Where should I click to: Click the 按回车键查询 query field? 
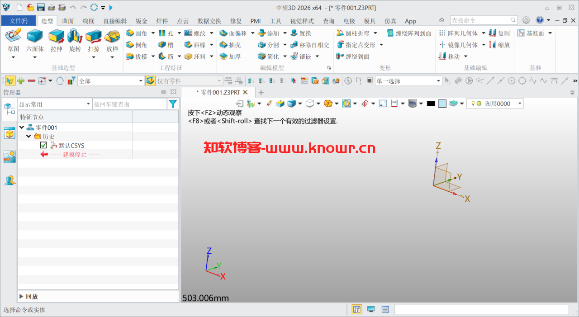coord(129,104)
